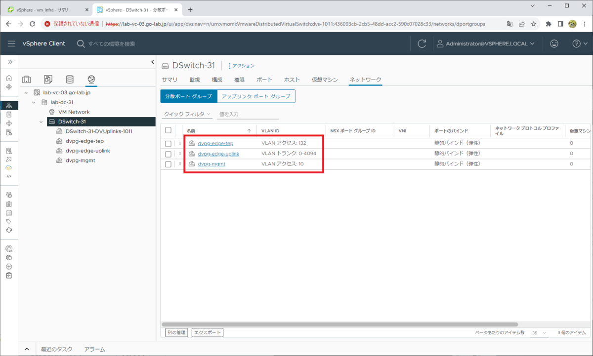Screen dimensions: 593x356
Task: Open Tasks clipboard rail icon
Action: (x=9, y=203)
